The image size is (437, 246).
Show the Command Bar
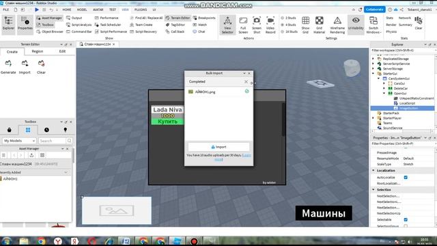click(x=79, y=32)
